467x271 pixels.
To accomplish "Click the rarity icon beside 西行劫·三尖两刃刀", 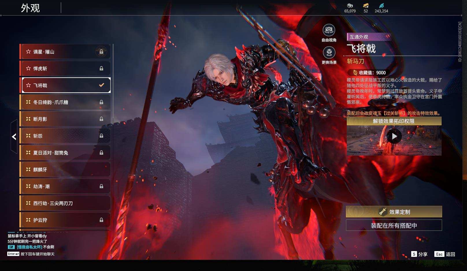I will tap(28, 203).
